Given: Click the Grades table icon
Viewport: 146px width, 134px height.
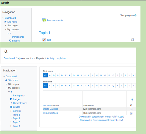Looking at the screenshot, I should click(11, 107).
